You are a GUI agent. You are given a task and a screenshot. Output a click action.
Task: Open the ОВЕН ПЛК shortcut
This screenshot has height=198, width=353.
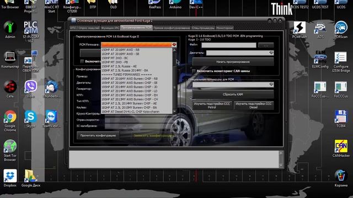31,62
